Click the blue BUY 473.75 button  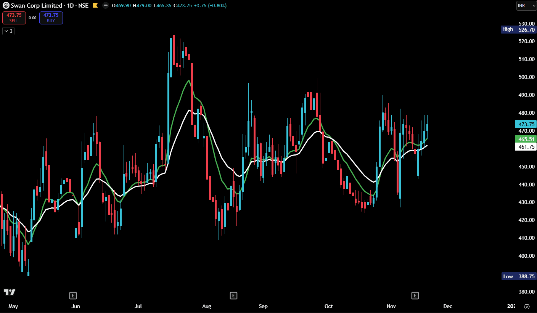tap(51, 18)
